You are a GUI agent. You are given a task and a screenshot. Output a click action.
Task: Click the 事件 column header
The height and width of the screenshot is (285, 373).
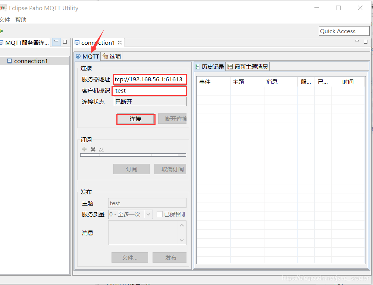(x=213, y=82)
